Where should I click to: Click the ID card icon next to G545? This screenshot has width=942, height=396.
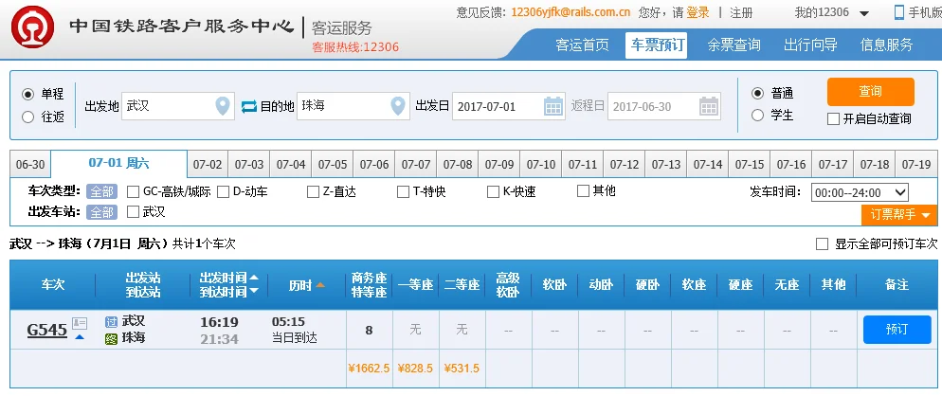[x=80, y=323]
